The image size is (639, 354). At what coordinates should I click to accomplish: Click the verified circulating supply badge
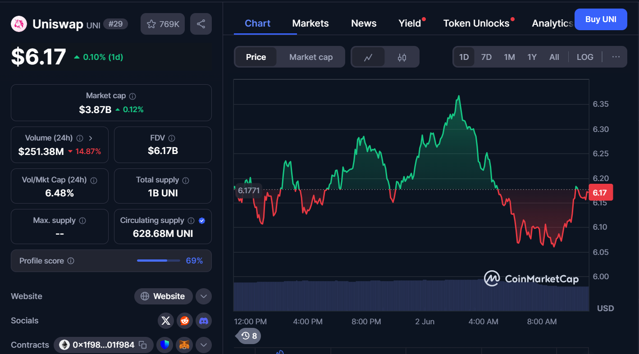pos(202,221)
